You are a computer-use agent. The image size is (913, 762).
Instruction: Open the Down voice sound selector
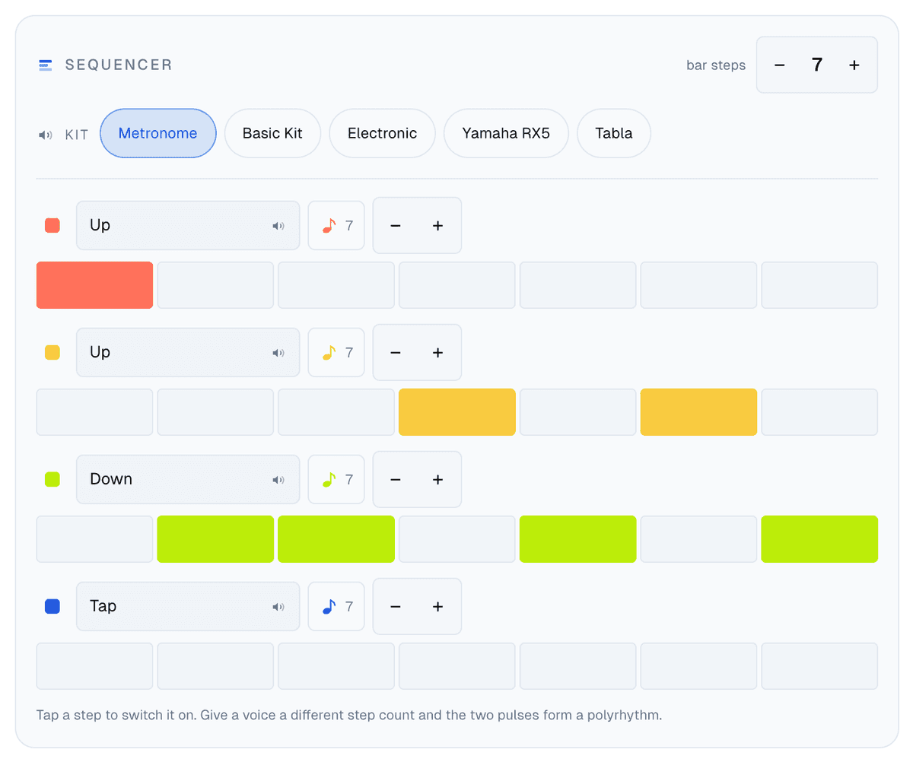[x=188, y=479]
